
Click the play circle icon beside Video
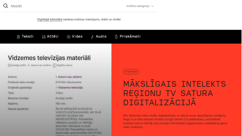68,37
